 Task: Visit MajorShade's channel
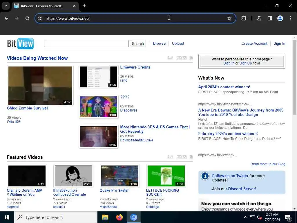click(x=108, y=207)
